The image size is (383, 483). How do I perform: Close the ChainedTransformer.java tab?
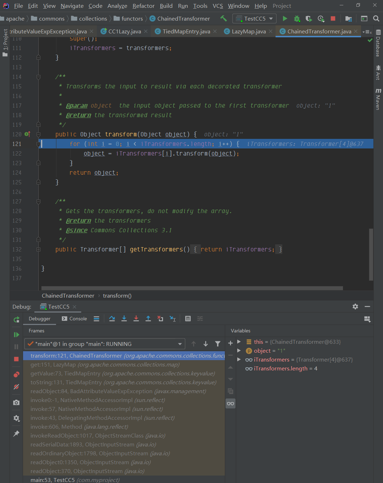tap(356, 31)
